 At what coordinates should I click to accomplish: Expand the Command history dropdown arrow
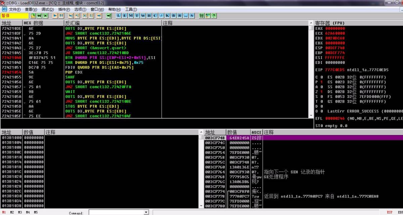(x=146, y=212)
